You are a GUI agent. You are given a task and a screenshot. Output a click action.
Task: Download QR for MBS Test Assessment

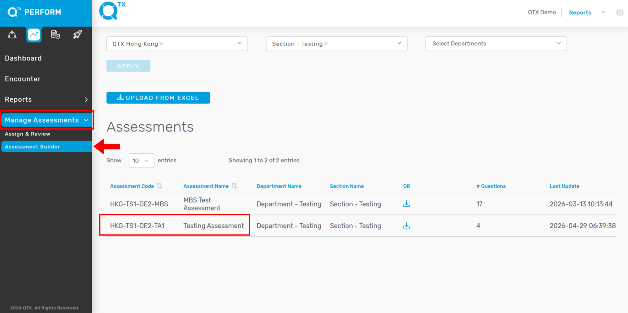pyautogui.click(x=406, y=204)
